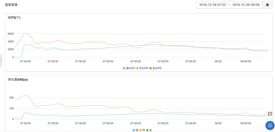Hide the 写 throughput legend series

pyautogui.click(x=142, y=130)
